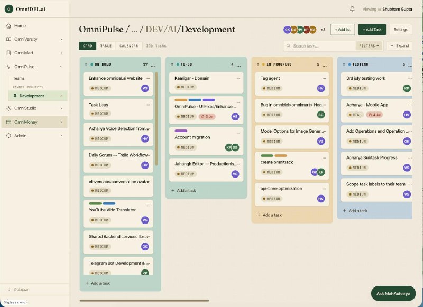Open options for api-time-optimization card
Image resolution: width=423 pixels, height=307 pixels.
point(324,189)
